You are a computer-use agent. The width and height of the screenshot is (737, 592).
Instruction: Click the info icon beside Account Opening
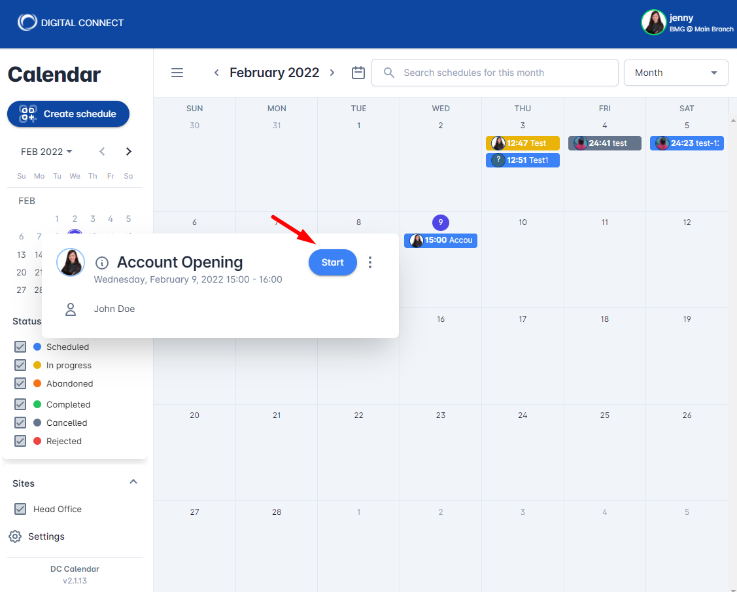(102, 263)
